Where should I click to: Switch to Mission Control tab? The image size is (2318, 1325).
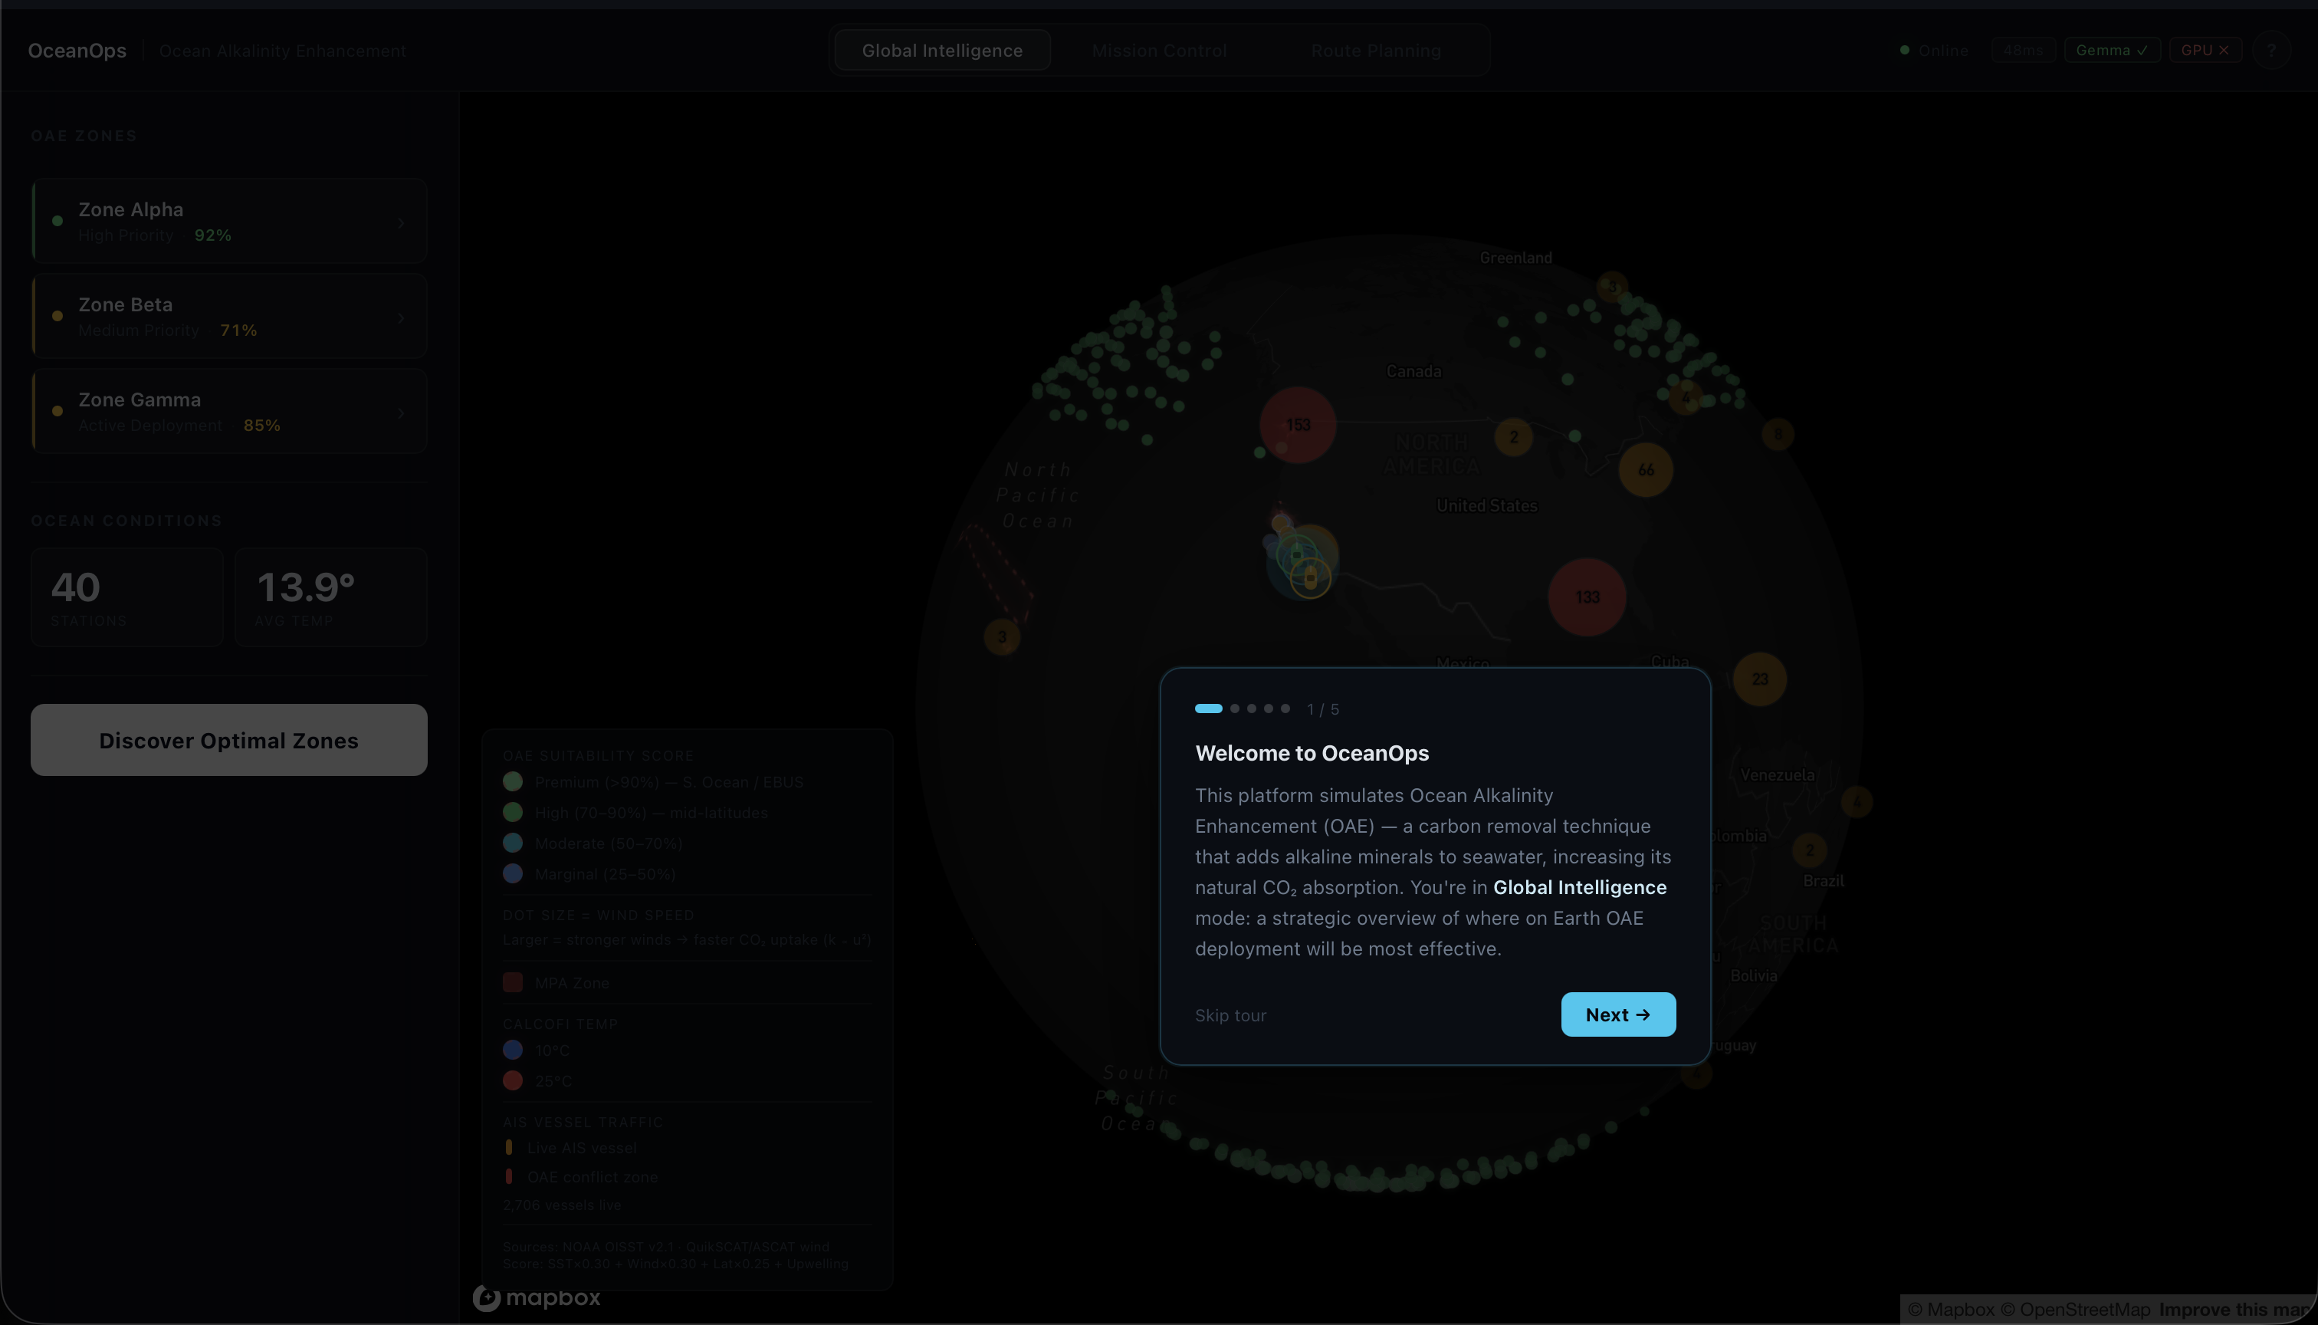pos(1159,51)
